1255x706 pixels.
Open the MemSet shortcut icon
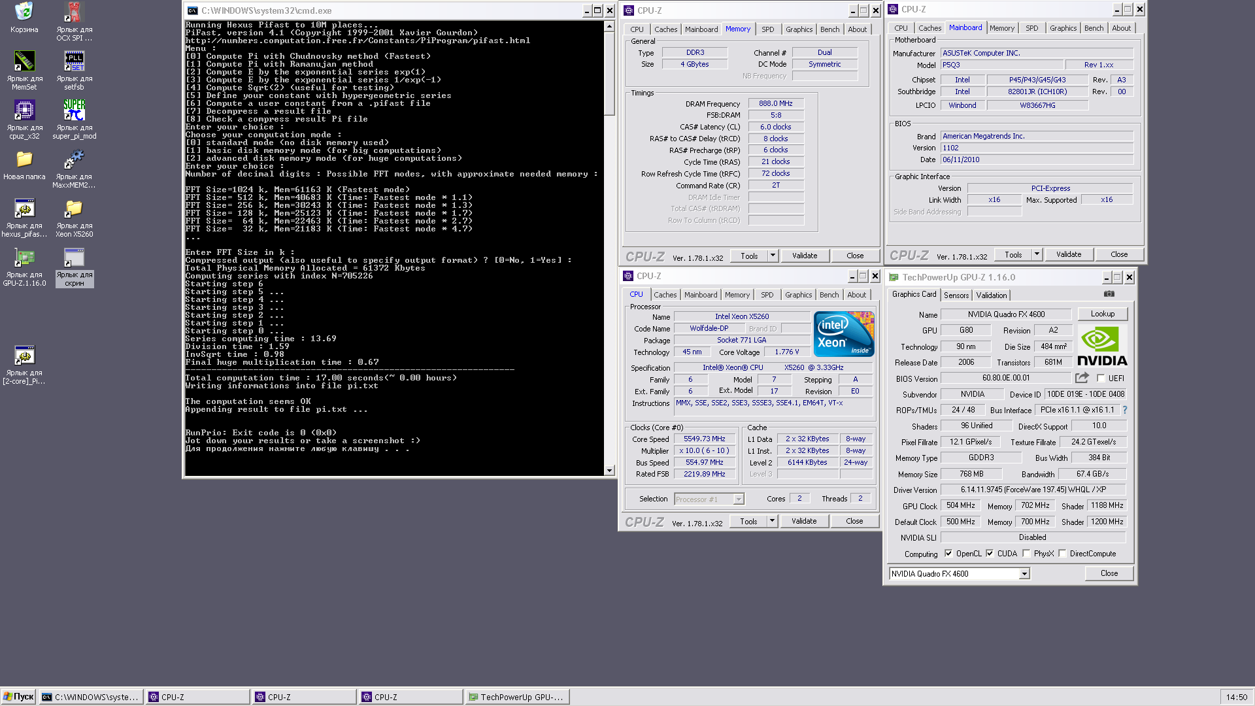click(x=24, y=61)
